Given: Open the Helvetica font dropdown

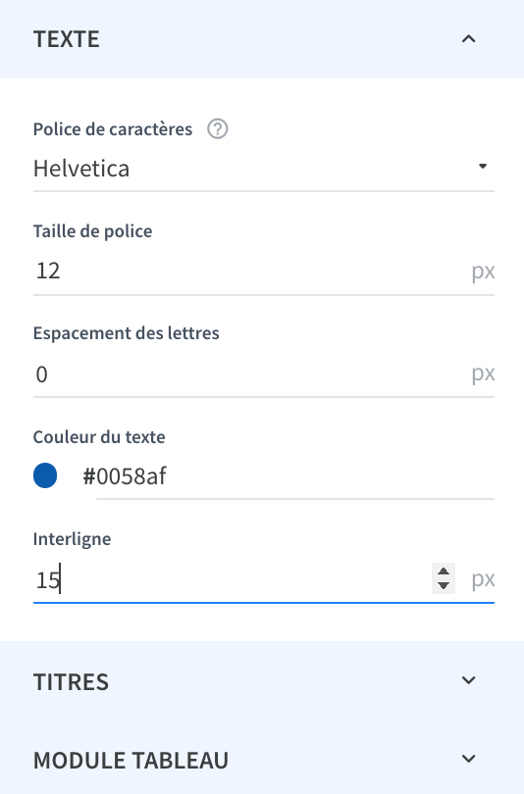Looking at the screenshot, I should point(264,169).
